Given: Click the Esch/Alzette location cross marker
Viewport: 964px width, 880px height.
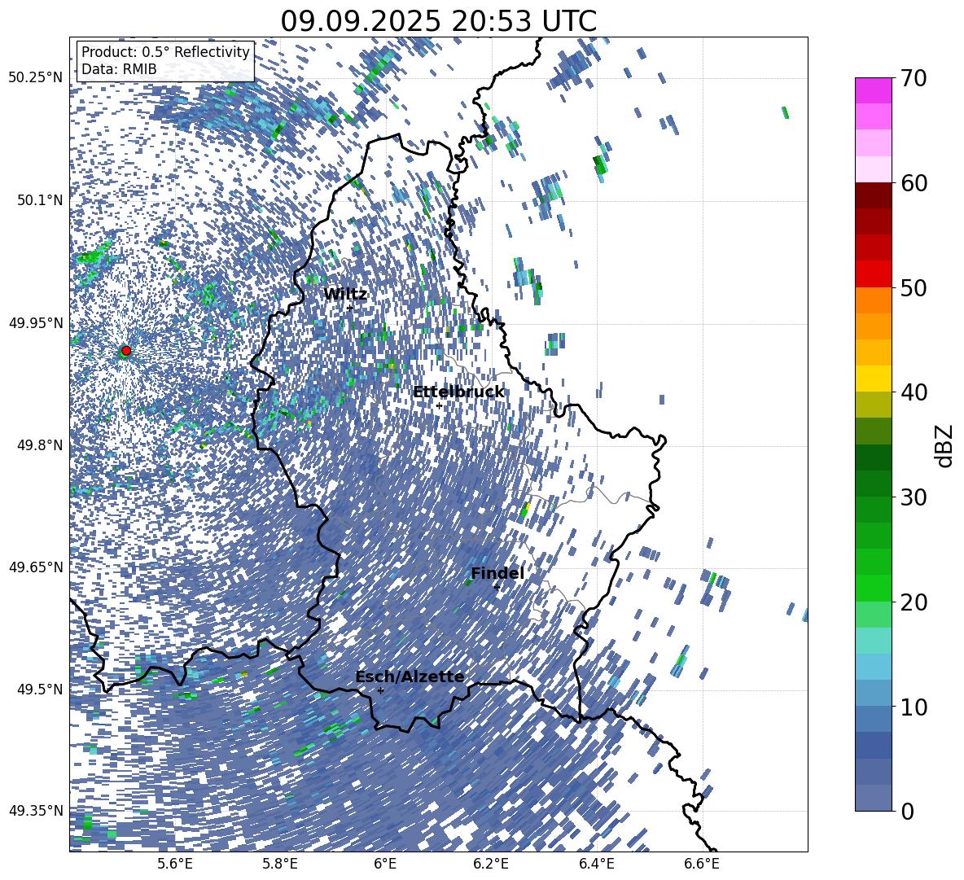Looking at the screenshot, I should (380, 690).
